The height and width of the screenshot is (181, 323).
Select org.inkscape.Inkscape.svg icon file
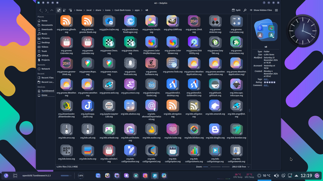[236, 88]
